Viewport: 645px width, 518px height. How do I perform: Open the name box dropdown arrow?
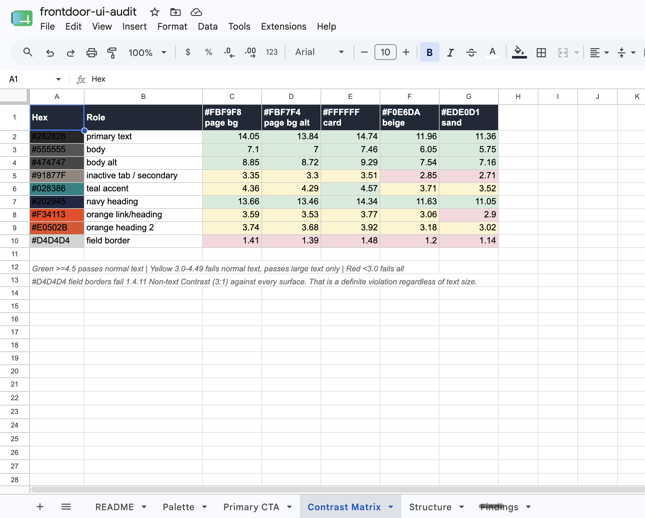click(x=59, y=79)
